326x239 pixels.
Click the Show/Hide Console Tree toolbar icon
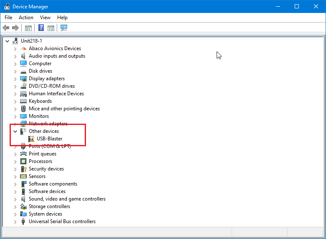pyautogui.click(x=28, y=28)
